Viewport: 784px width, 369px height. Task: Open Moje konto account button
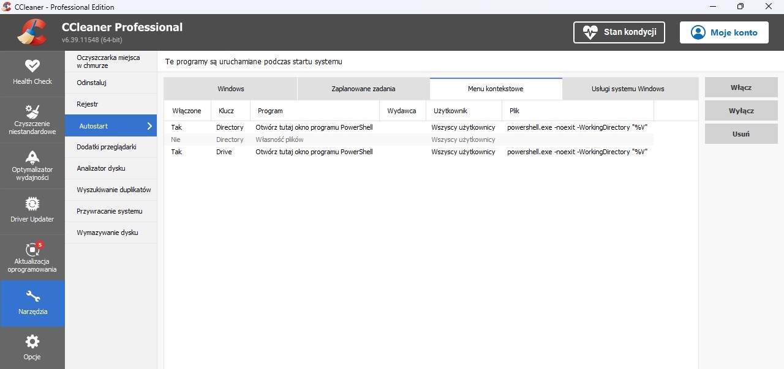tap(724, 32)
